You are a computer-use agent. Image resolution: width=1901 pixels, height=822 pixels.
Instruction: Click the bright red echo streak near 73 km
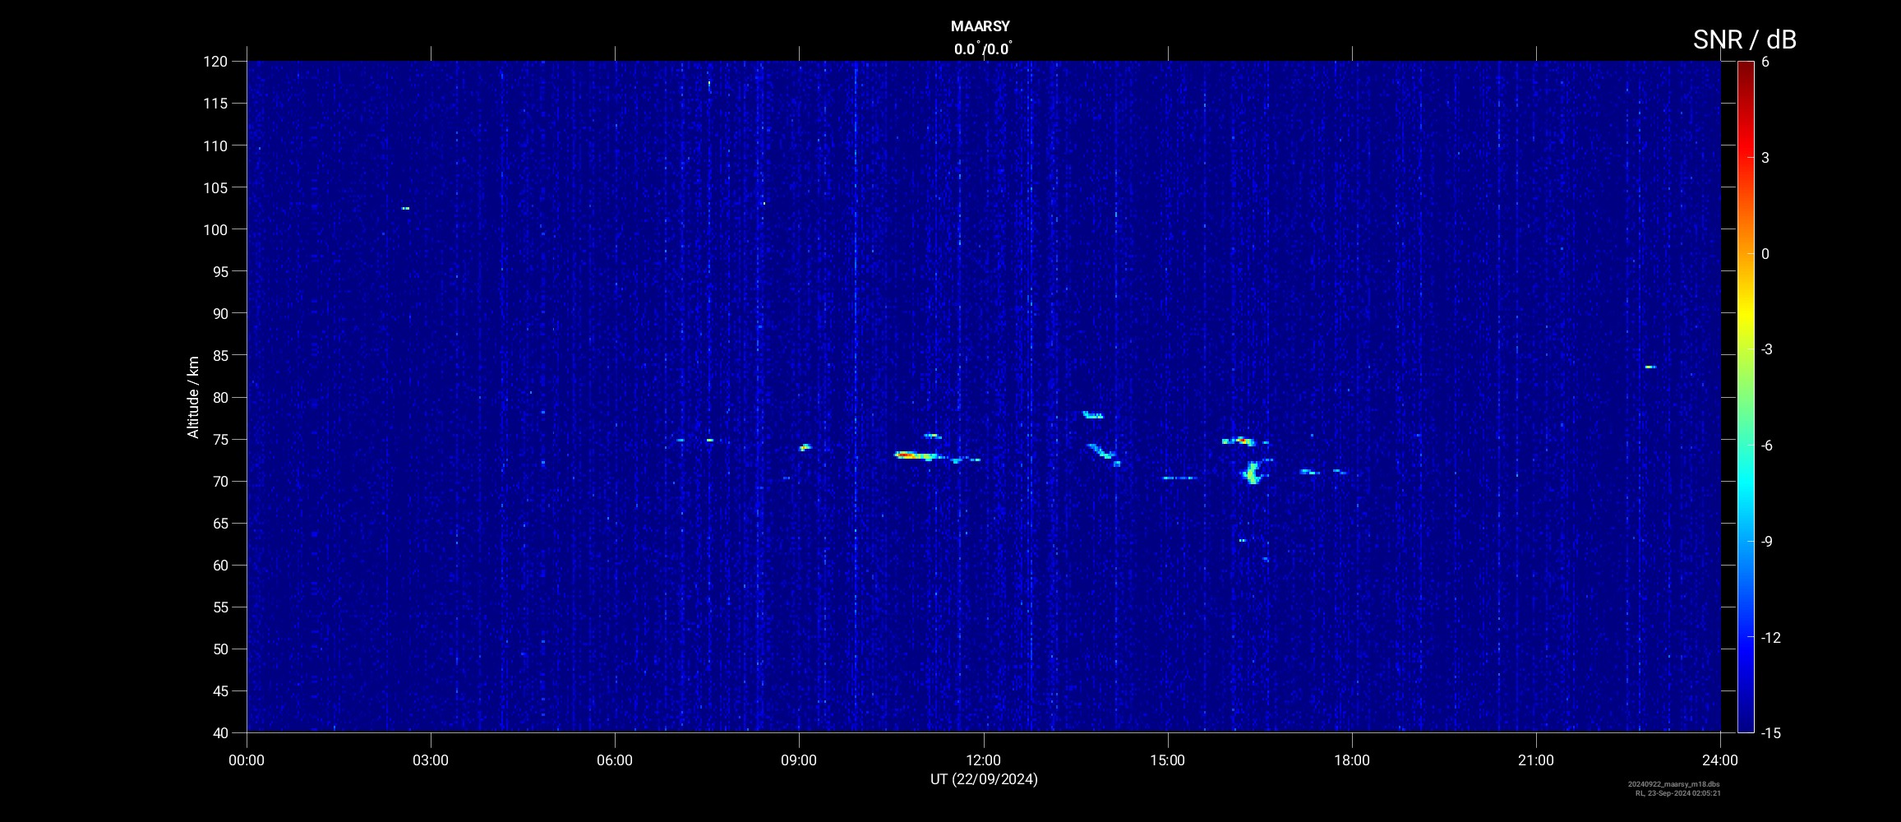[916, 455]
